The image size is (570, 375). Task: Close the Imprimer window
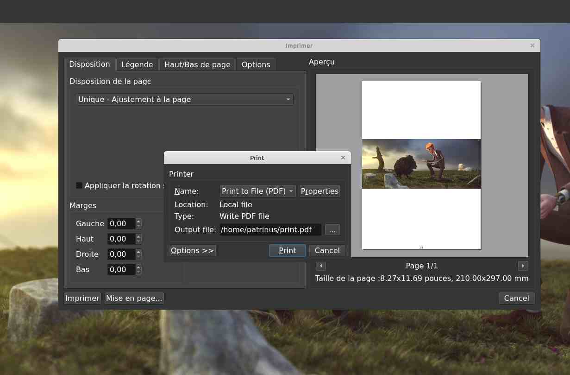tap(532, 45)
